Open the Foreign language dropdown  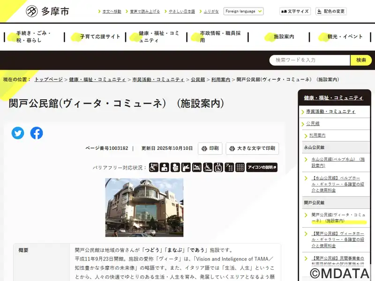(x=243, y=11)
